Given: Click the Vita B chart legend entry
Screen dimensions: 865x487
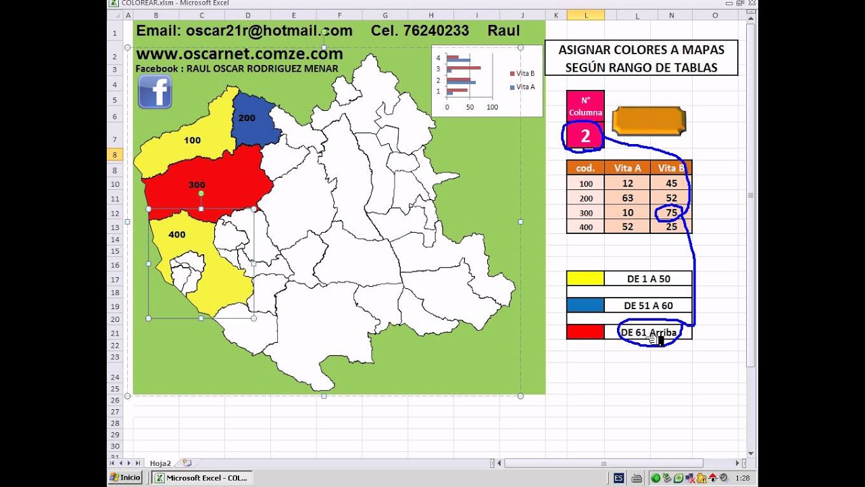Looking at the screenshot, I should 522,74.
